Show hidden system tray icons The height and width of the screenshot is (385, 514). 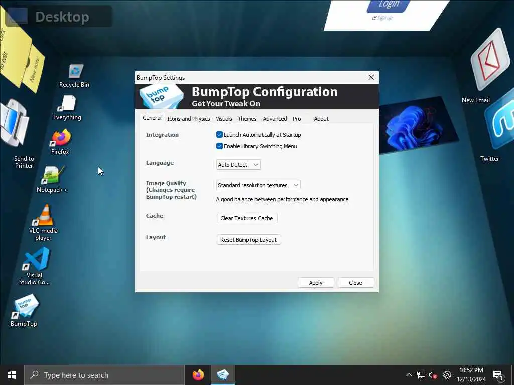point(409,375)
